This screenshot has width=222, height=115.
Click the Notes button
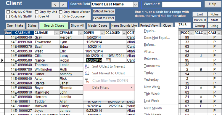214,14
